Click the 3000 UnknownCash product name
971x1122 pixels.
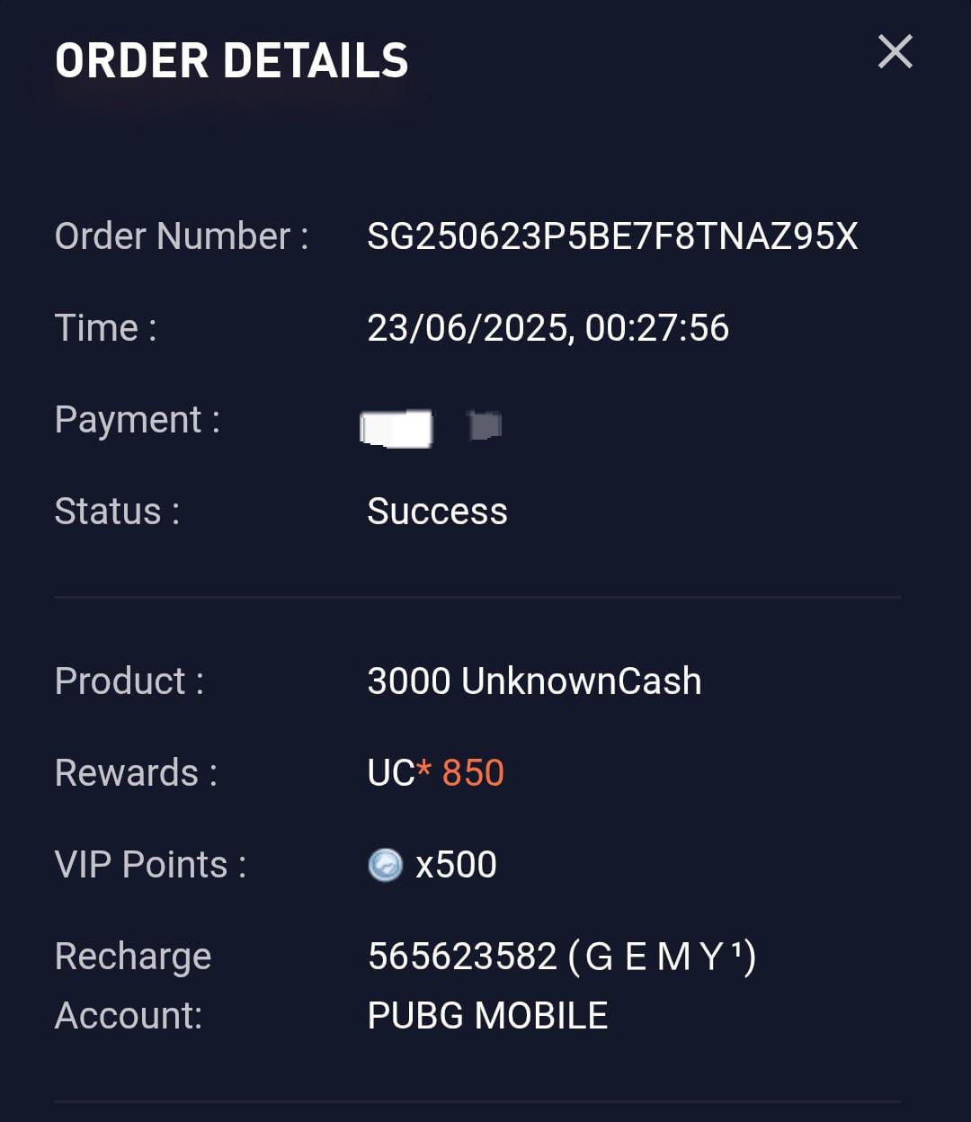tap(534, 681)
